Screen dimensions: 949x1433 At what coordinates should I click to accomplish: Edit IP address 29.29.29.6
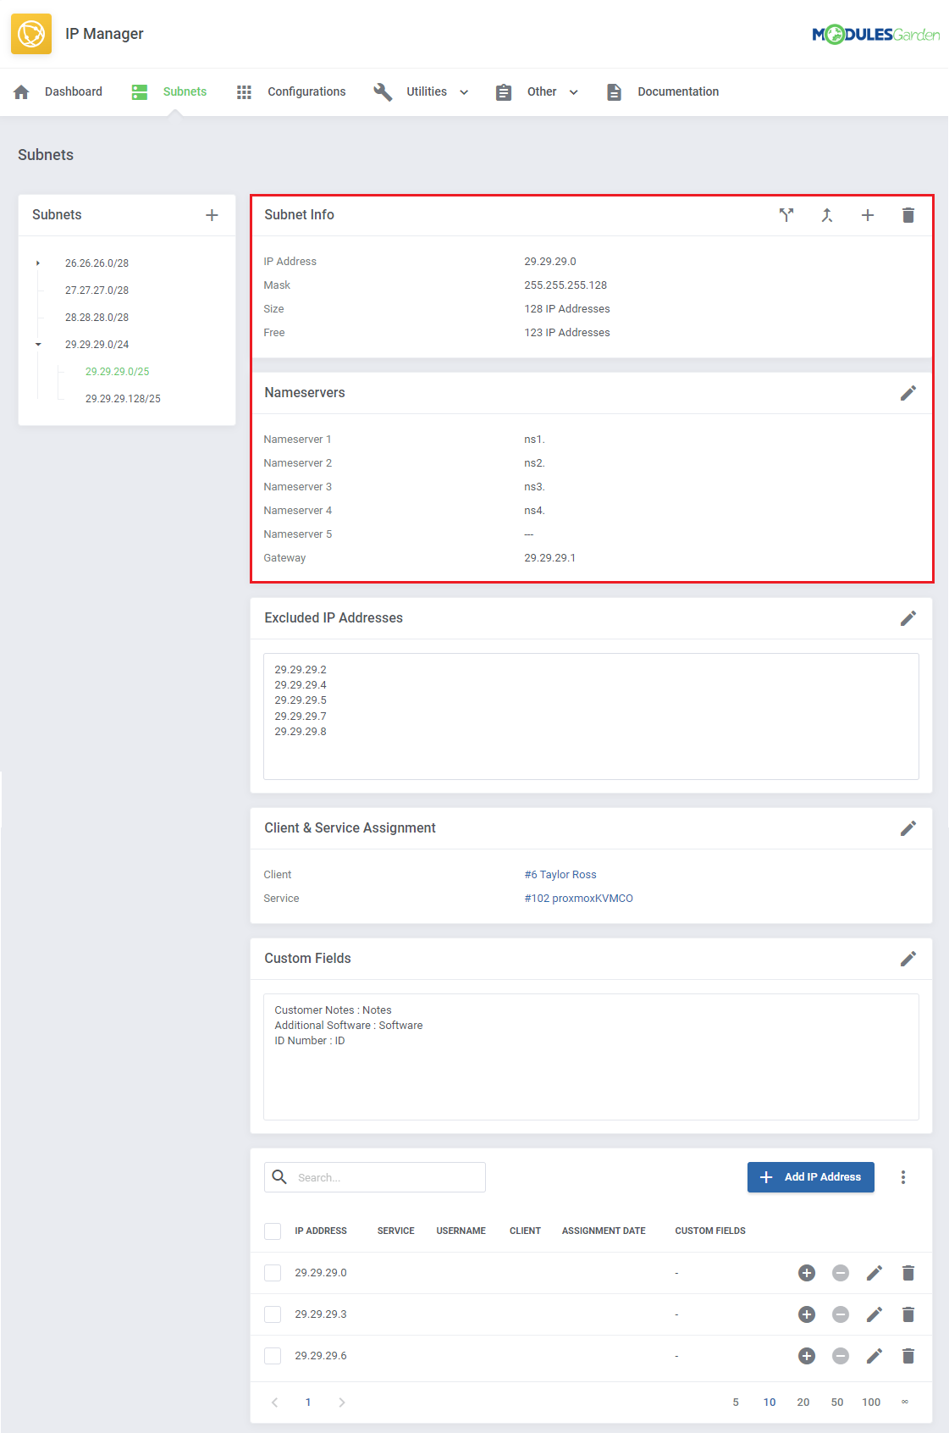(x=875, y=1356)
